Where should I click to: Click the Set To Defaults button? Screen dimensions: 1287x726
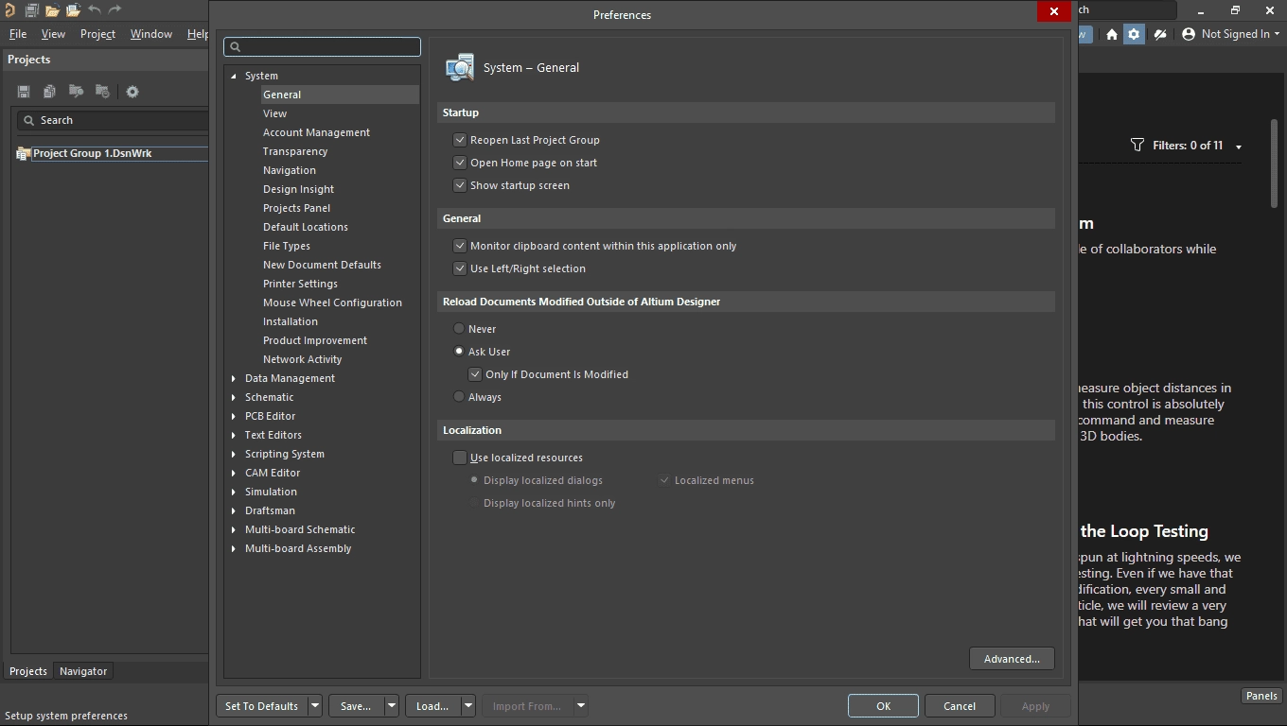coord(262,706)
